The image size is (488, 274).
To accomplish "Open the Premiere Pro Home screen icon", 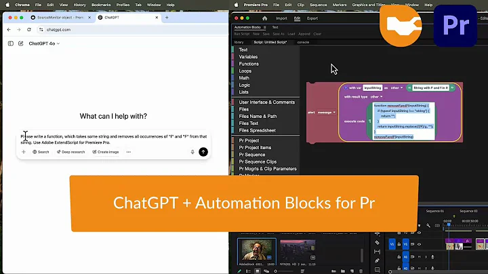I will (x=264, y=18).
